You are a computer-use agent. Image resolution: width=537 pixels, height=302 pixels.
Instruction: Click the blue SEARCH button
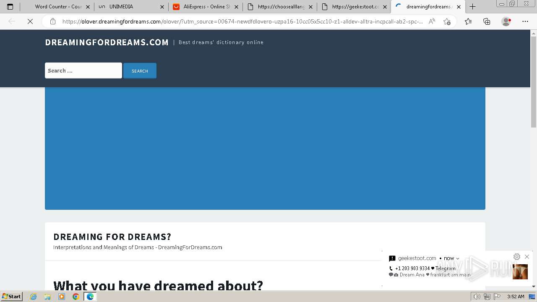pos(140,71)
